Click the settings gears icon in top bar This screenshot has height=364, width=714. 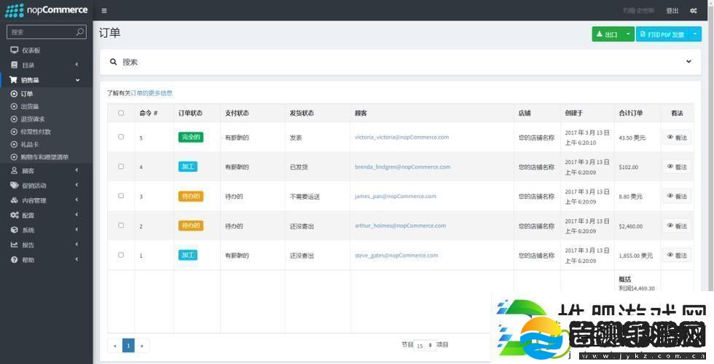point(693,11)
